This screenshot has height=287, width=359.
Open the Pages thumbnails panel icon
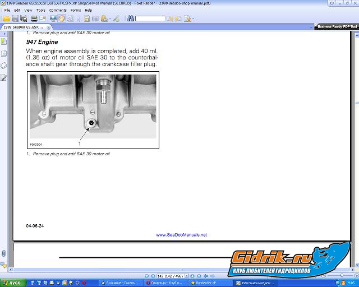click(4, 53)
